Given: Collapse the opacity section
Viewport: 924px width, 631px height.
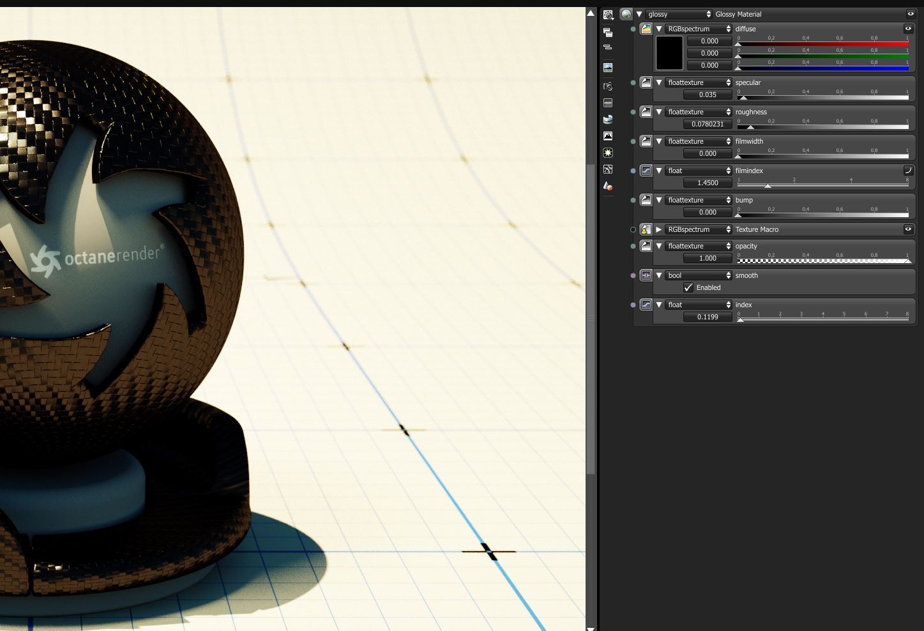Looking at the screenshot, I should (x=659, y=246).
